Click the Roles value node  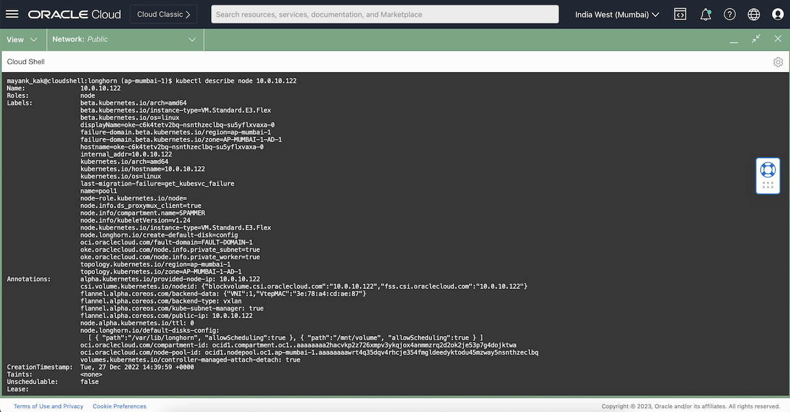(88, 96)
